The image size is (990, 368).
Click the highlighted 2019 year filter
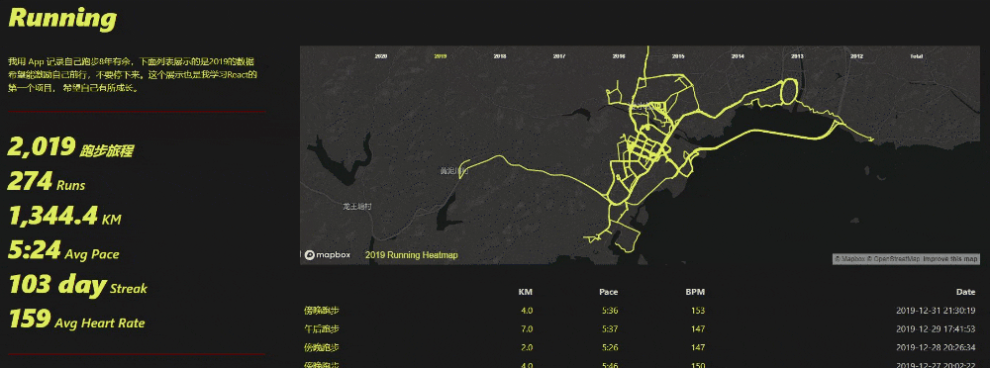pyautogui.click(x=441, y=56)
